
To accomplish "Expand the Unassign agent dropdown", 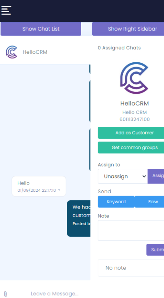I will (123, 177).
